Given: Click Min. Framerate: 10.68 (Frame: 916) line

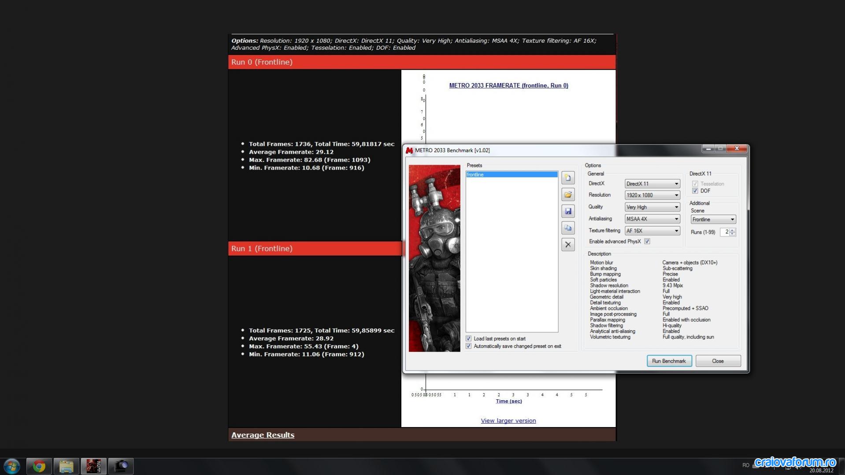Looking at the screenshot, I should click(x=306, y=168).
